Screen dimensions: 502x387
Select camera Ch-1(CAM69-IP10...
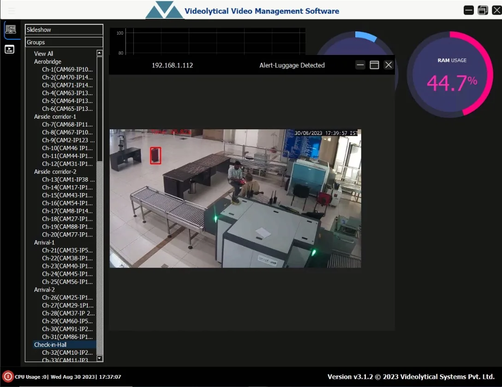pos(67,69)
